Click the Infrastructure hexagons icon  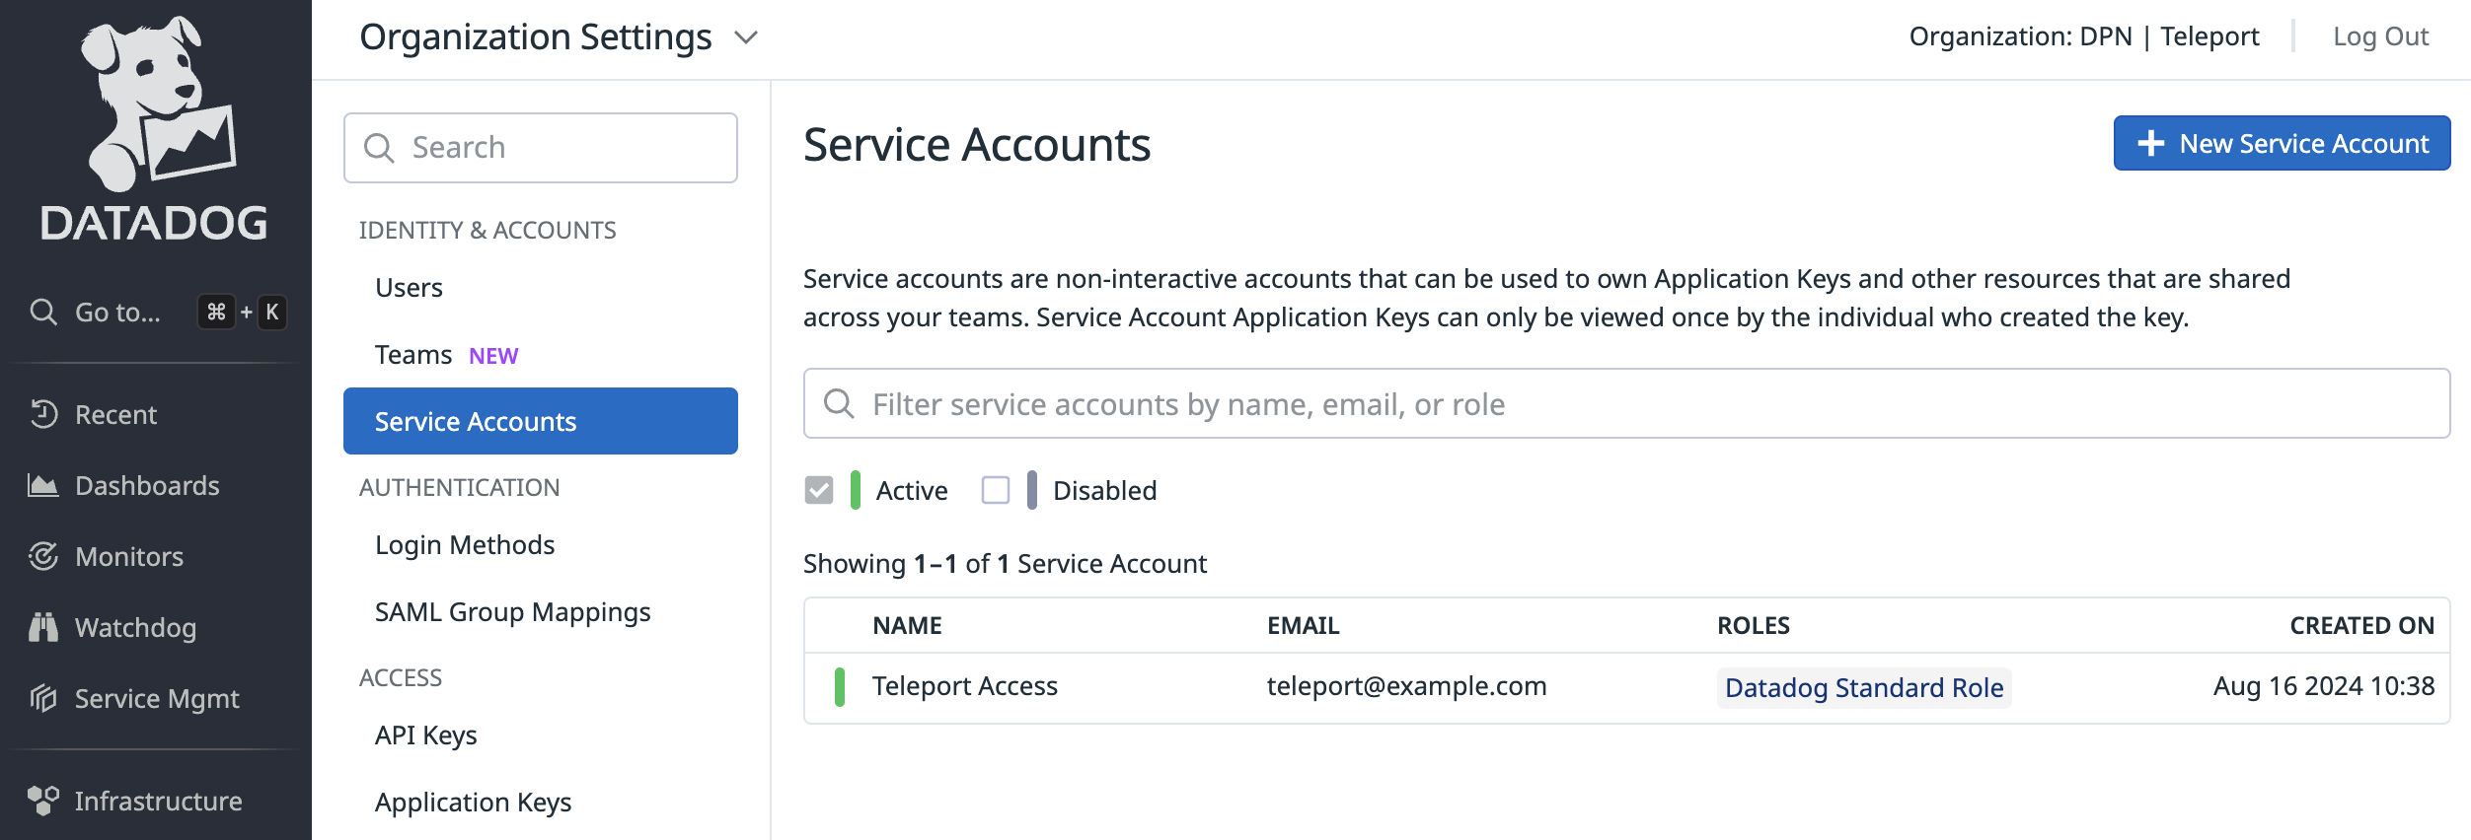[x=43, y=801]
